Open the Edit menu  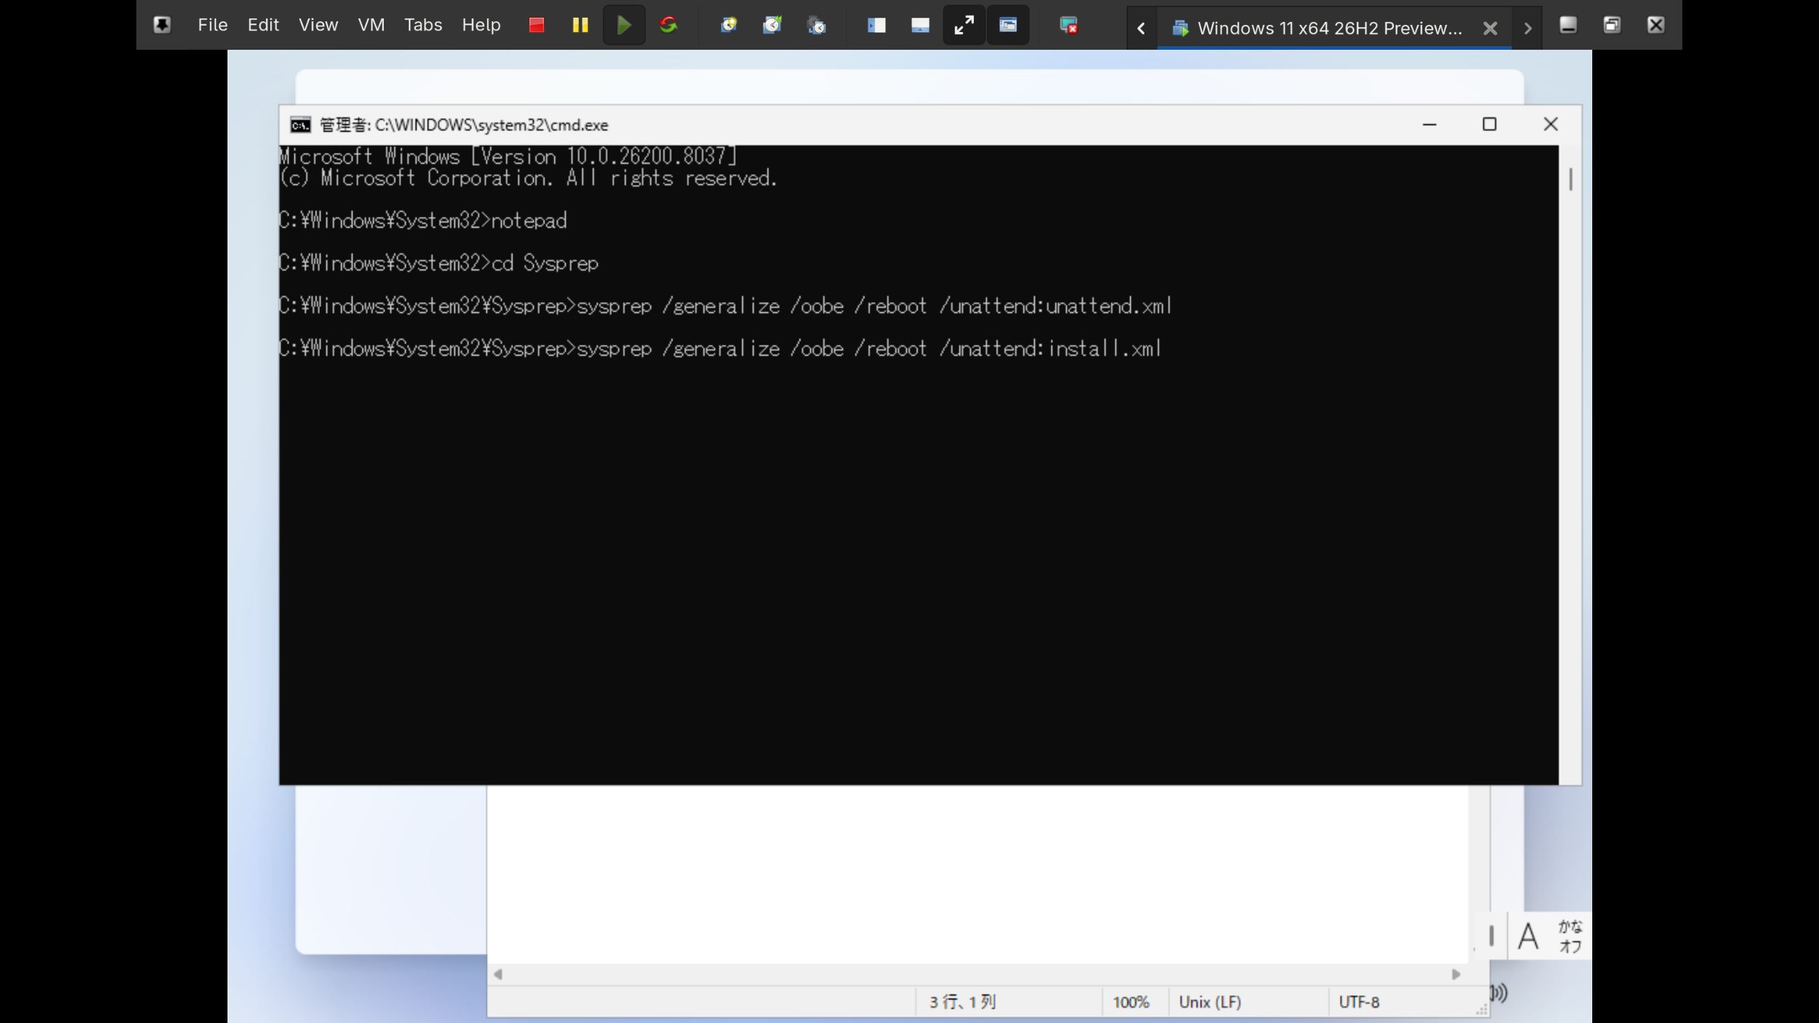[263, 25]
